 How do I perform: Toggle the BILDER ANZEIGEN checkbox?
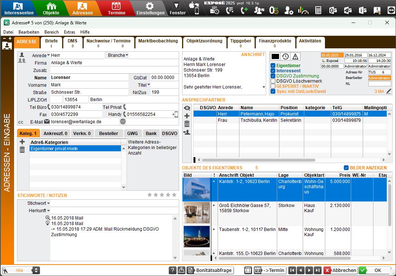coord(346,168)
